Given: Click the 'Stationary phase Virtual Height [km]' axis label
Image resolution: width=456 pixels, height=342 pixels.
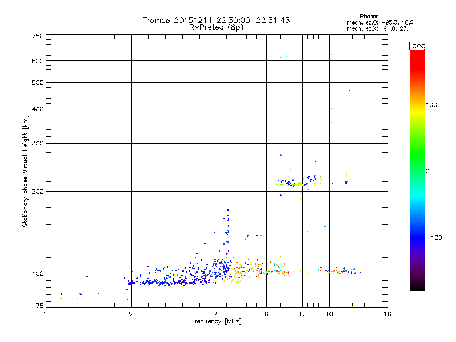Looking at the screenshot, I should [x=25, y=172].
